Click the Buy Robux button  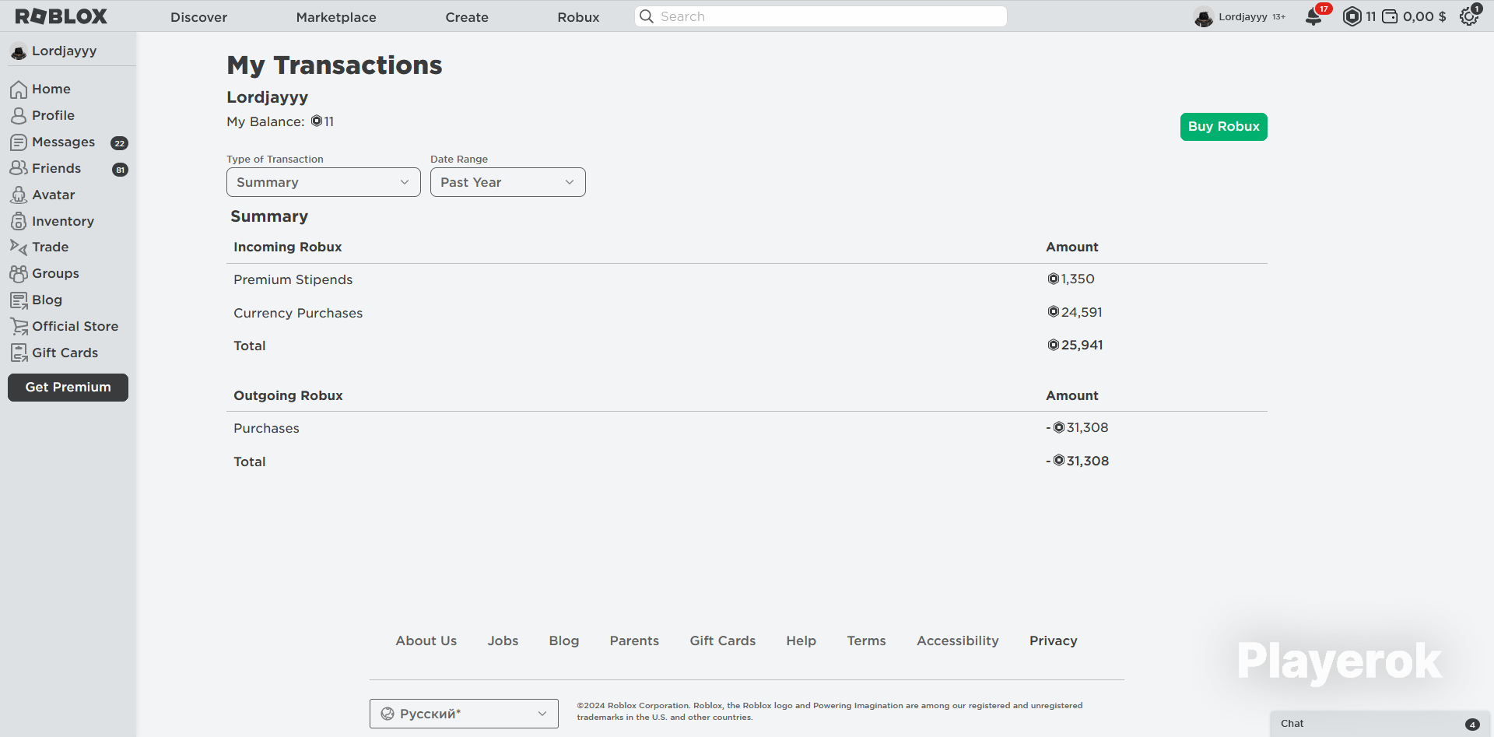click(x=1223, y=127)
